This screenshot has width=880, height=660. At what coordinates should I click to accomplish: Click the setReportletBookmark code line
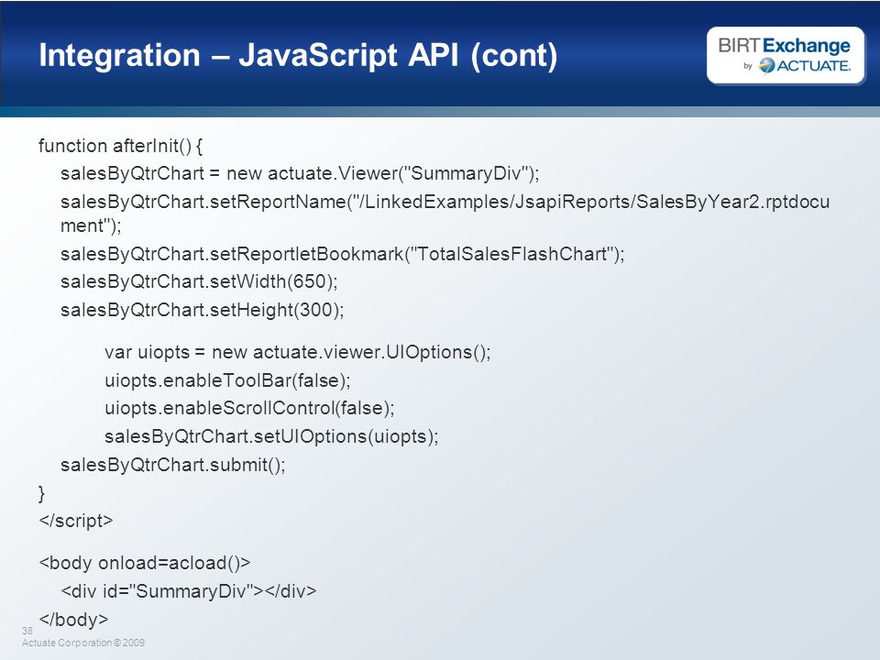(x=342, y=254)
